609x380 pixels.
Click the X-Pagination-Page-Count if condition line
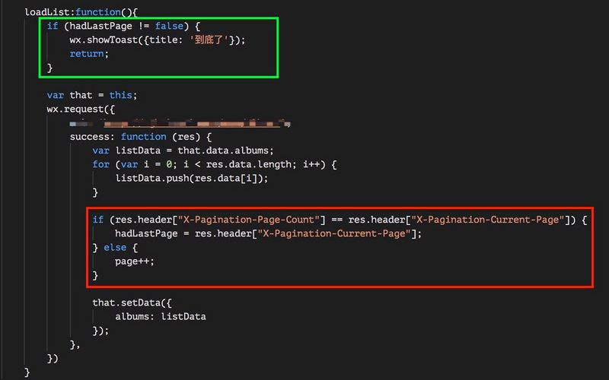click(340, 220)
